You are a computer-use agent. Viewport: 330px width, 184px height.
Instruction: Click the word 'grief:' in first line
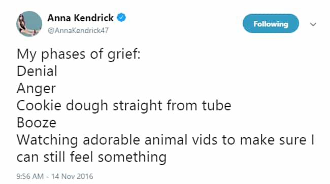point(124,54)
